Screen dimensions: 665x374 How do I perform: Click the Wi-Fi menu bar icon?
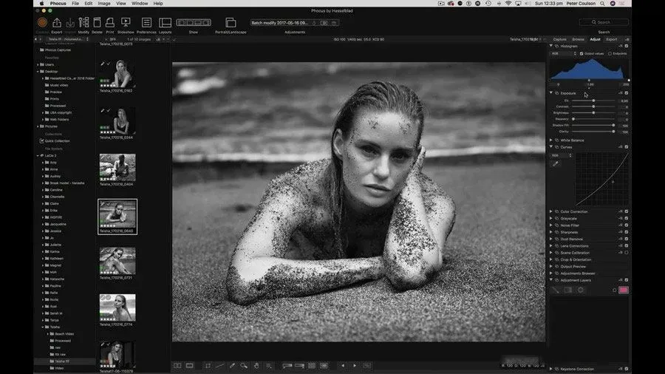(x=508, y=4)
